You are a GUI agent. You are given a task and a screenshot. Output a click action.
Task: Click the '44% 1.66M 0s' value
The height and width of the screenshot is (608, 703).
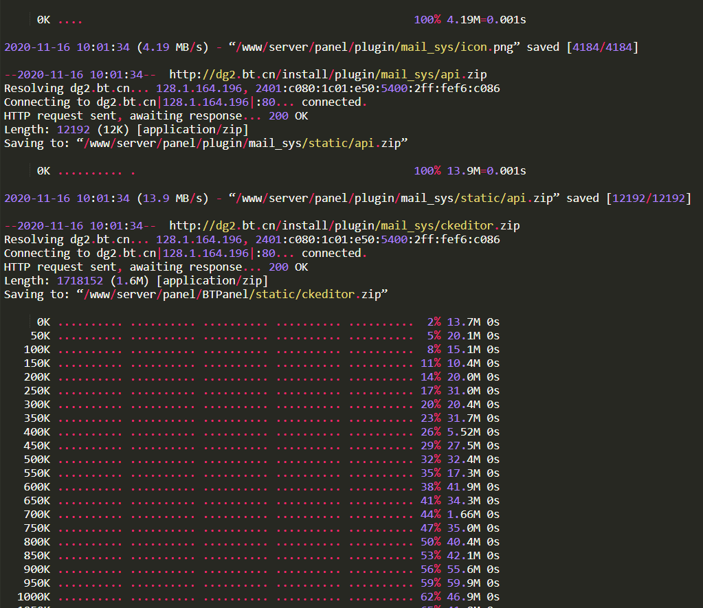point(460,515)
